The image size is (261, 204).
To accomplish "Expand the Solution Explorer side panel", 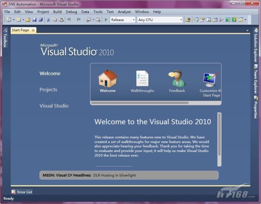I will 256,48.
